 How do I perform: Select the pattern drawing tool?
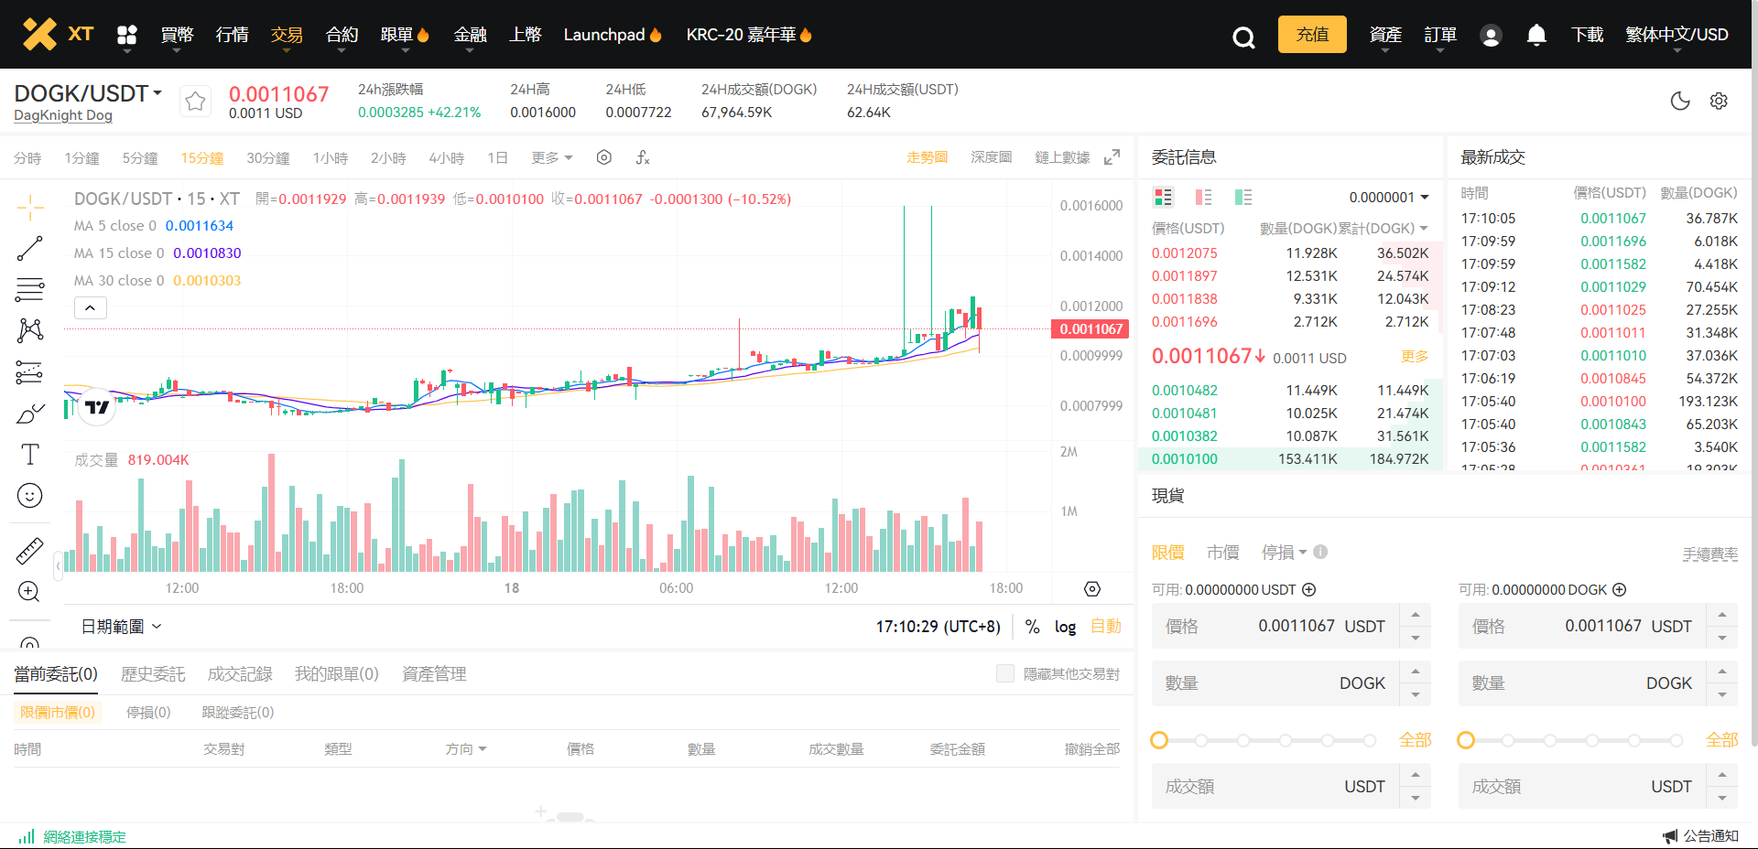pos(30,330)
